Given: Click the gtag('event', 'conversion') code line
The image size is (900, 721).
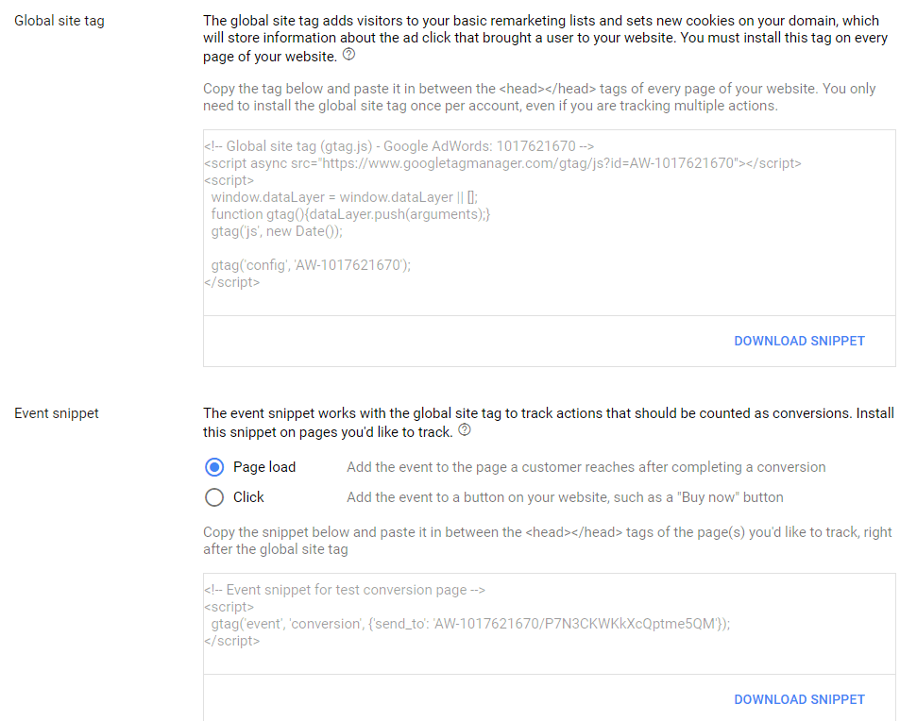Looking at the screenshot, I should (470, 624).
